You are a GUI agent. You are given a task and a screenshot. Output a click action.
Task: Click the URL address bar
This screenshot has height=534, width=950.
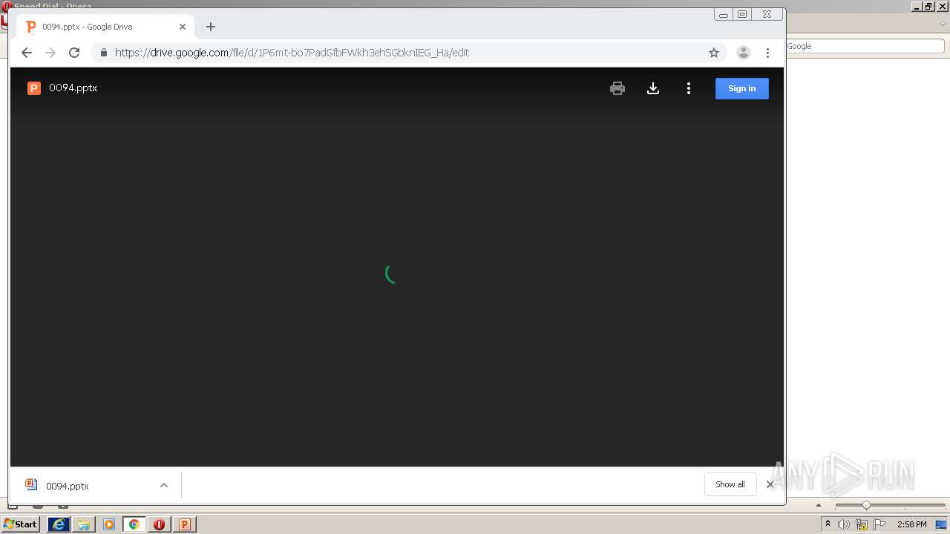pos(408,53)
